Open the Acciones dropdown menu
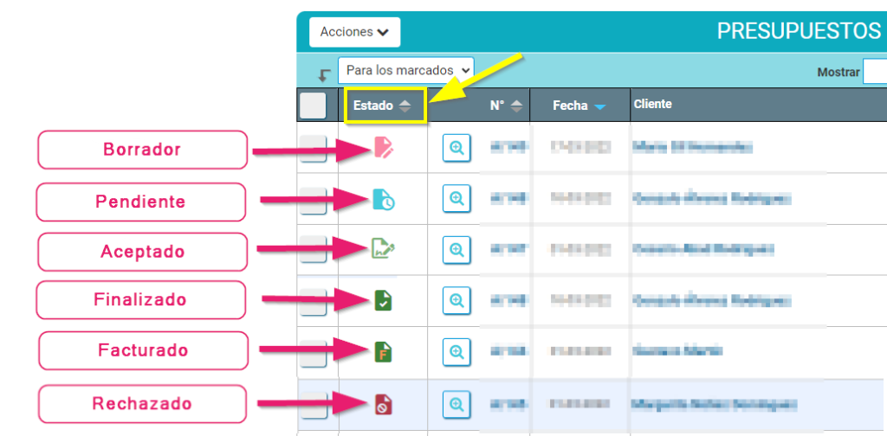Image resolution: width=887 pixels, height=436 pixels. (354, 32)
